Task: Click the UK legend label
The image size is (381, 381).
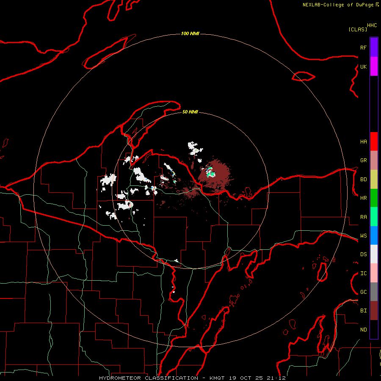Action: [x=363, y=66]
